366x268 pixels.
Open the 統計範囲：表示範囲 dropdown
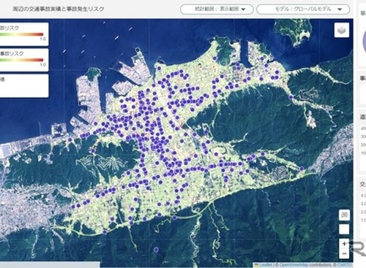click(x=217, y=9)
